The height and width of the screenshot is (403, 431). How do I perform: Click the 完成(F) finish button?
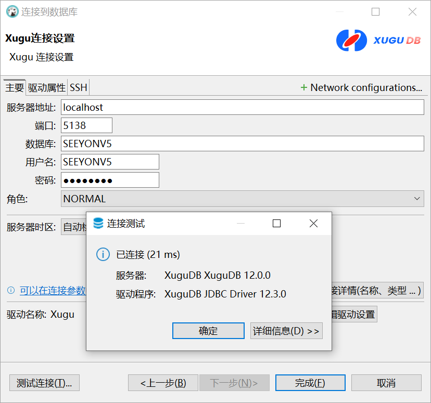310,383
